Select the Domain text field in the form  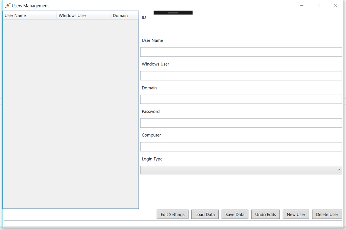coord(241,99)
